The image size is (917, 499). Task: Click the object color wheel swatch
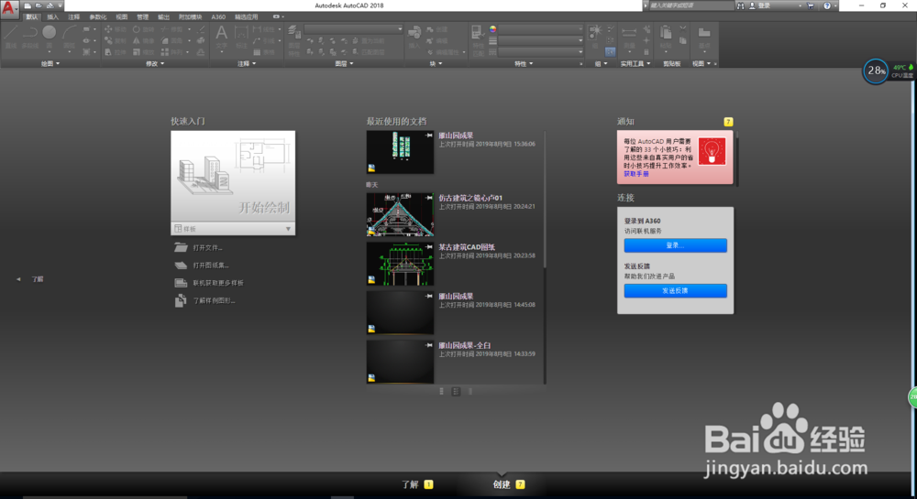pos(492,28)
